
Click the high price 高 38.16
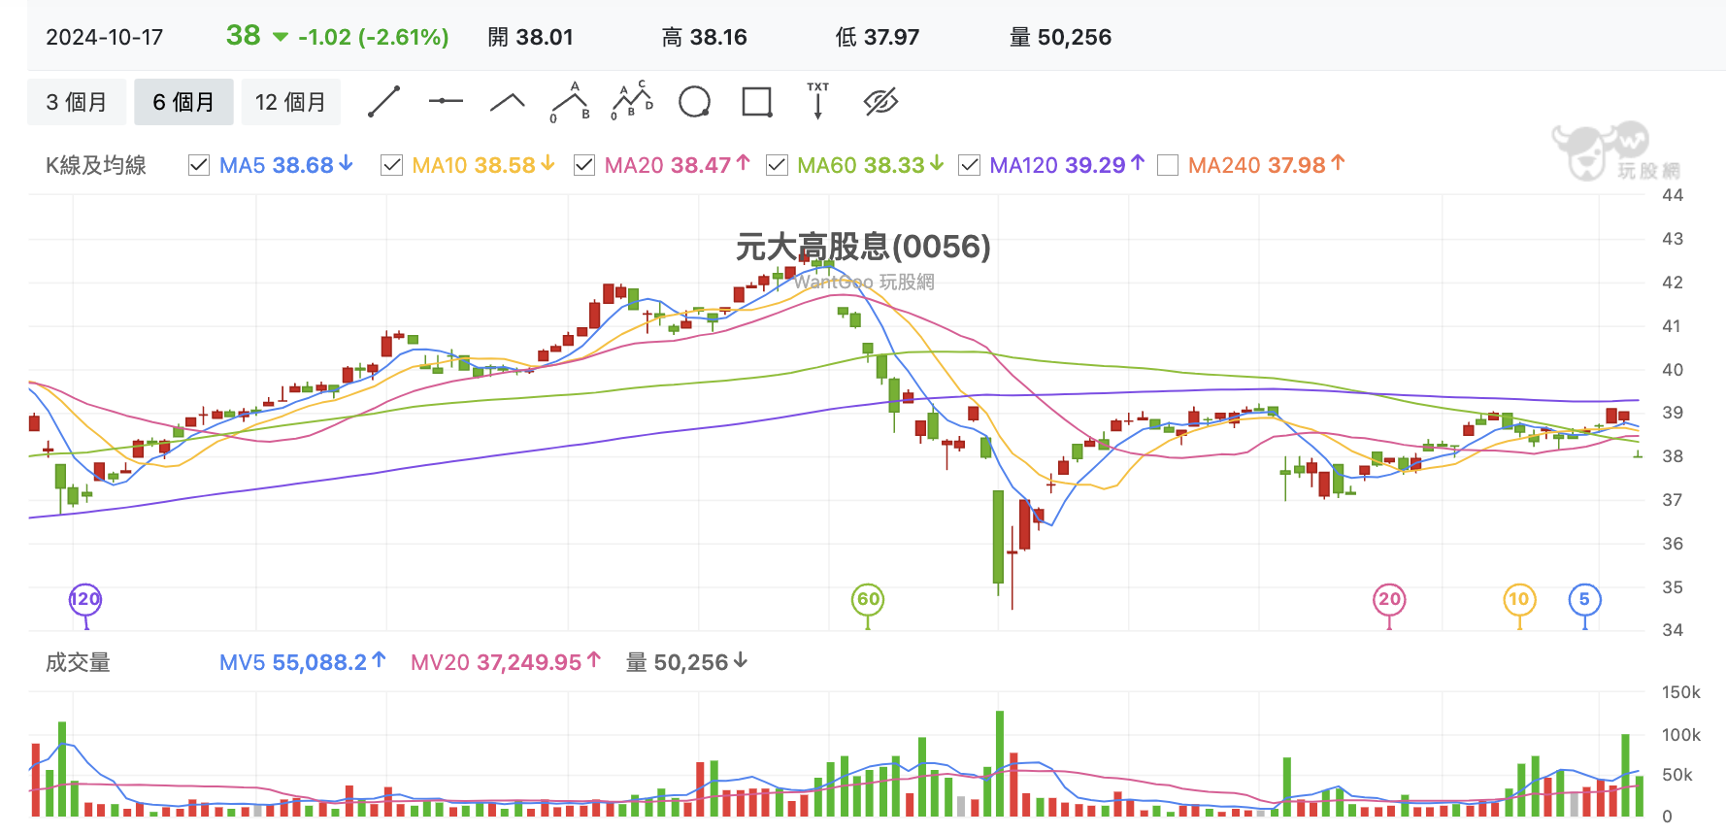[x=704, y=38]
